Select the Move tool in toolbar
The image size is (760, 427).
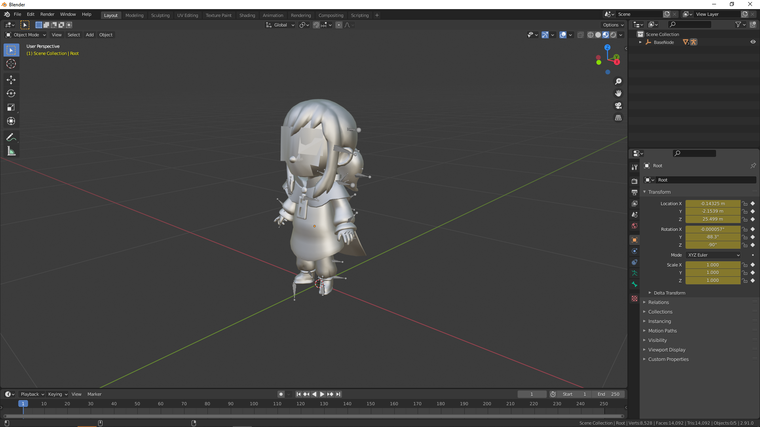pos(11,80)
